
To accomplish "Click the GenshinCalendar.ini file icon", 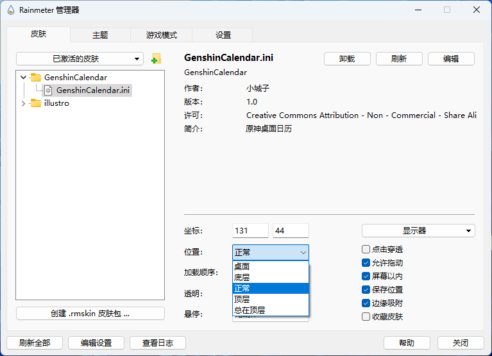I will tap(48, 90).
